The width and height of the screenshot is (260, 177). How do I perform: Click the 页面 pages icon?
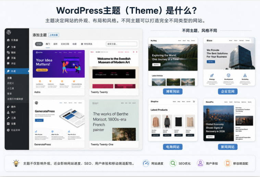(x=8, y=58)
